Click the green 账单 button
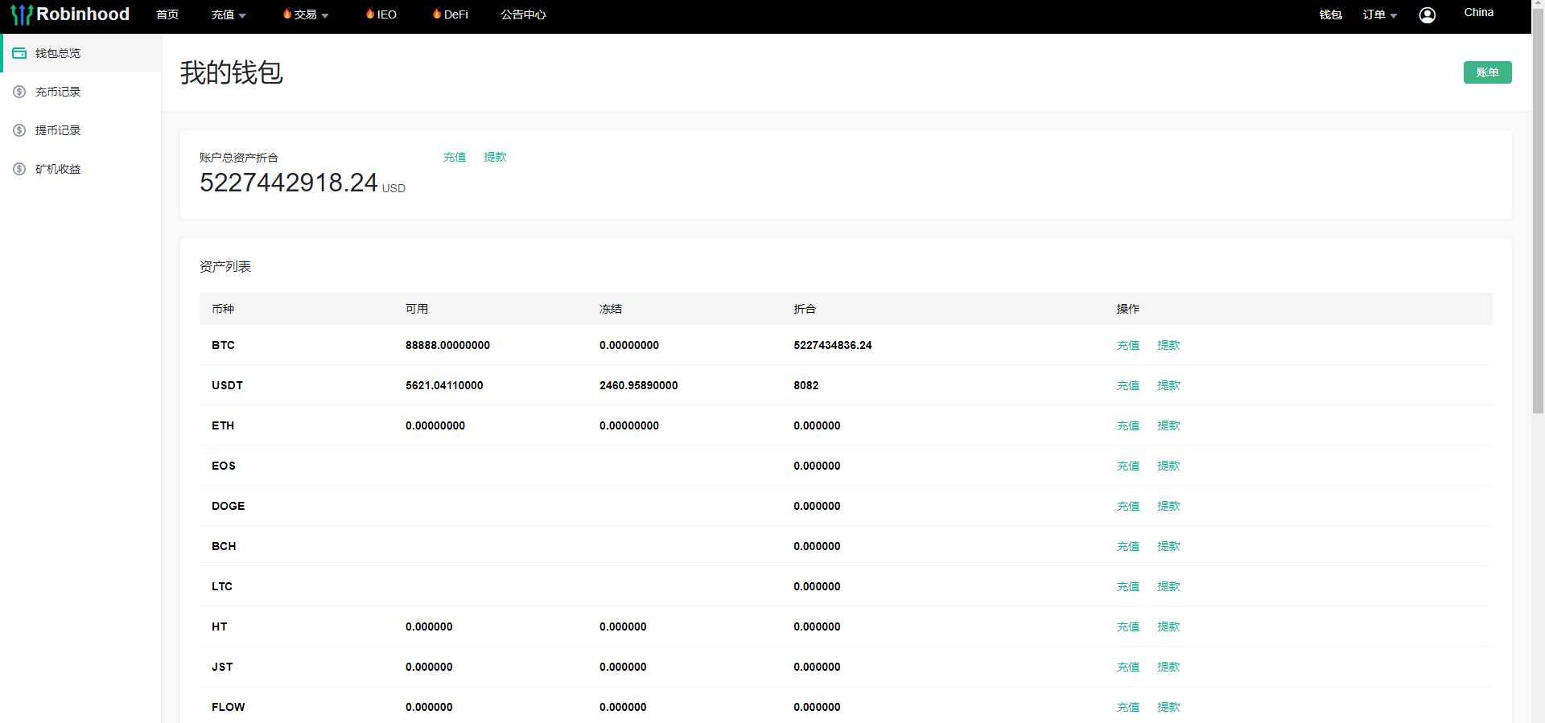This screenshot has width=1545, height=723. tap(1487, 72)
